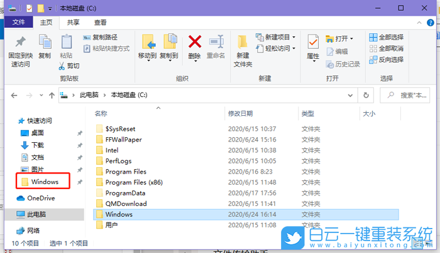Collapse the ribbon with chevron
The width and height of the screenshot is (440, 253).
[x=419, y=23]
